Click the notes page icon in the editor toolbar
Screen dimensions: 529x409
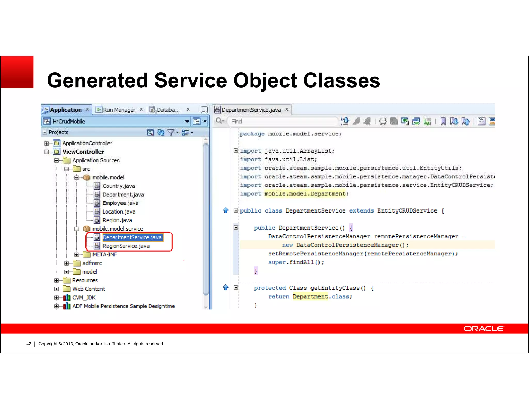tap(481, 121)
